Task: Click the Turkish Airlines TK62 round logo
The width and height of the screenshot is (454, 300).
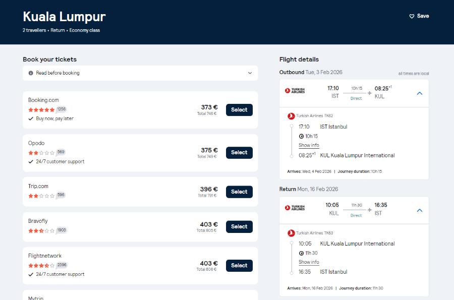Action: tap(291, 116)
